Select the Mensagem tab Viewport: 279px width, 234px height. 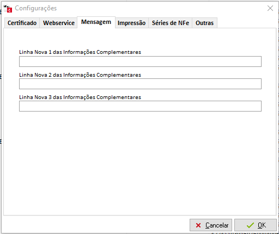96,22
